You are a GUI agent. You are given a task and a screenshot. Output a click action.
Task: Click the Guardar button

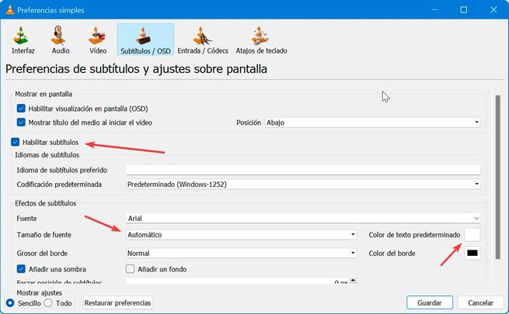[x=430, y=302]
